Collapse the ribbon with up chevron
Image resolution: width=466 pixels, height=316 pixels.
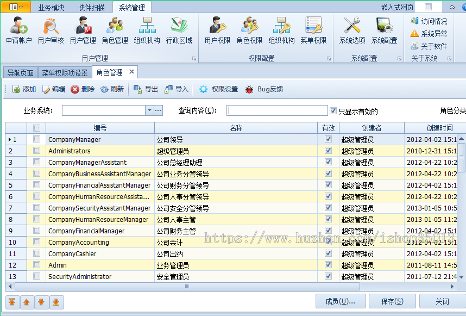point(452,7)
